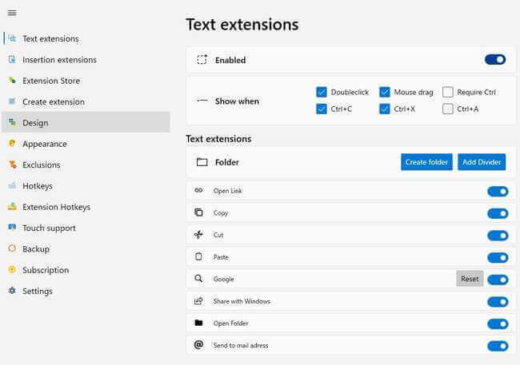Click the Paste clipboard icon
This screenshot has width=520, height=365.
198,257
